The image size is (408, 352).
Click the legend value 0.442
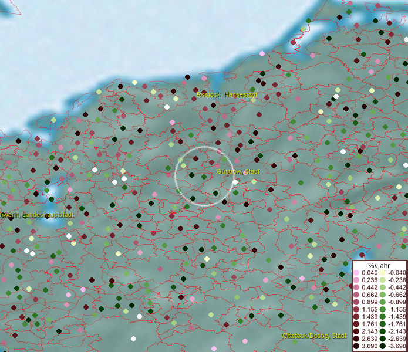pos(369,287)
